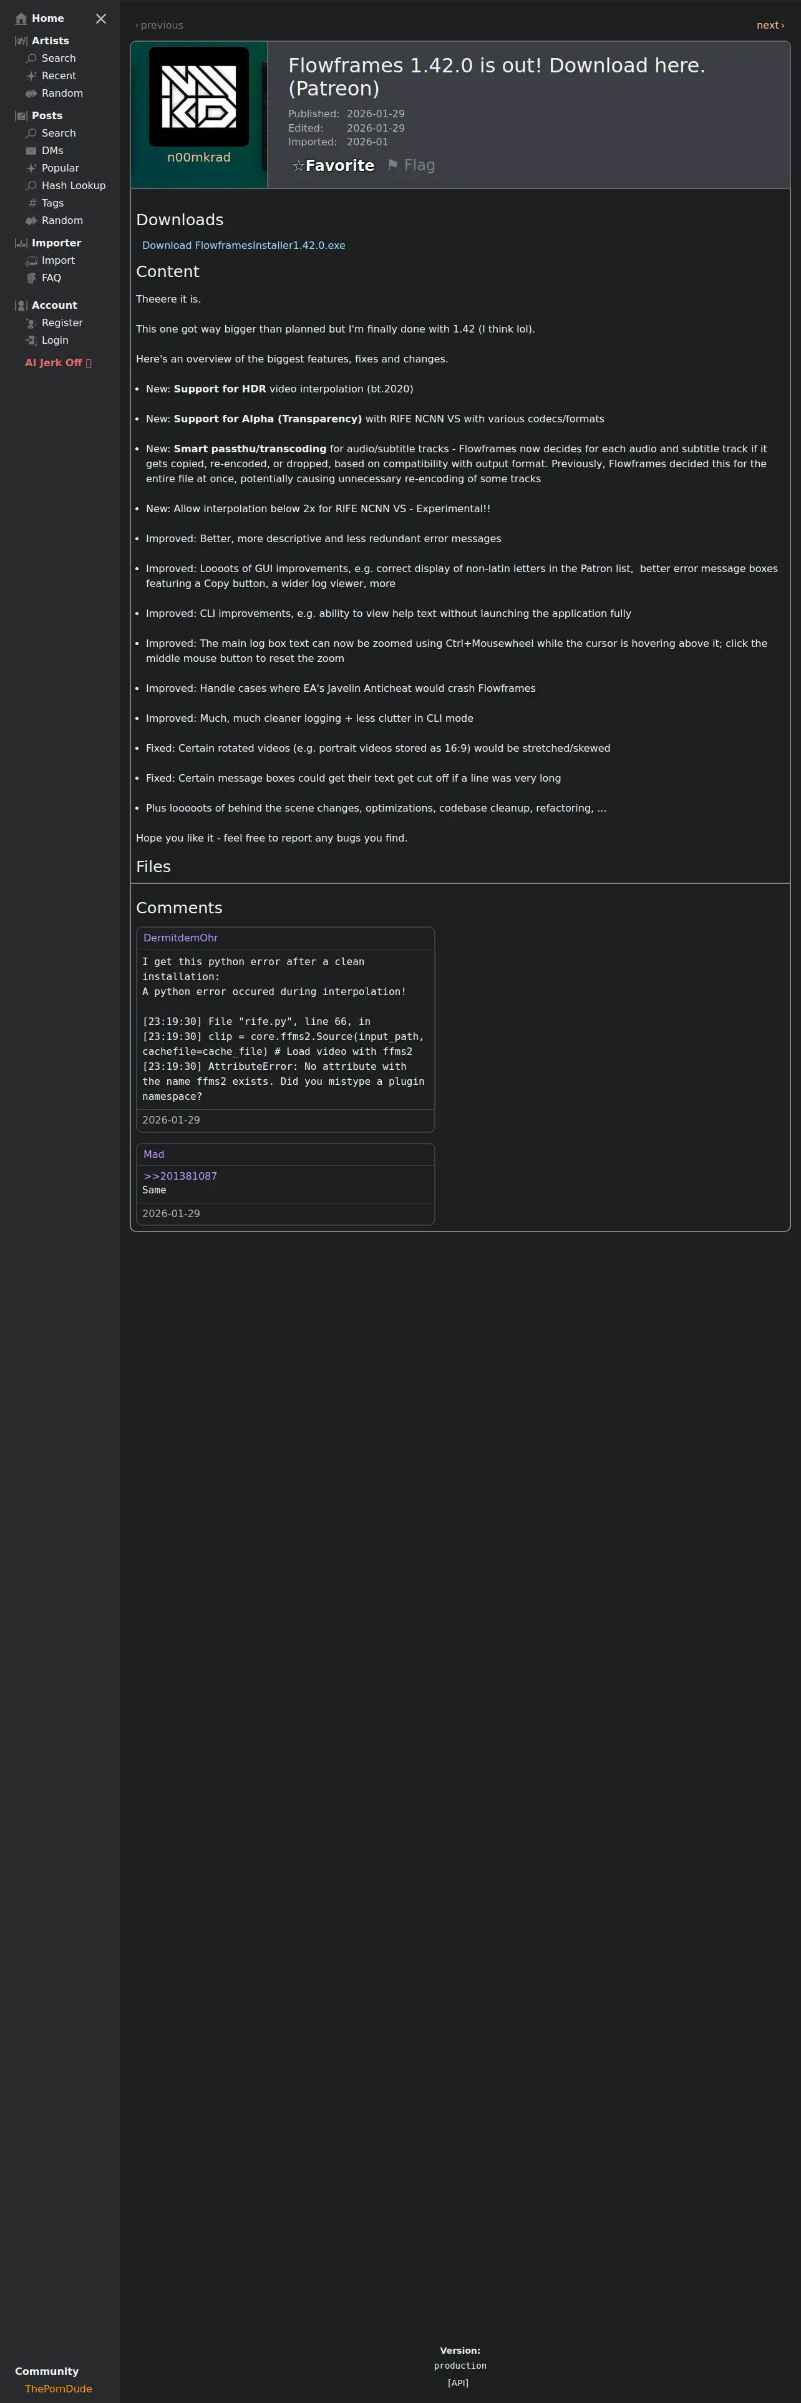Screen dimensions: 801x2403
Task: Click the date under Mad's comment
Action: [171, 1213]
